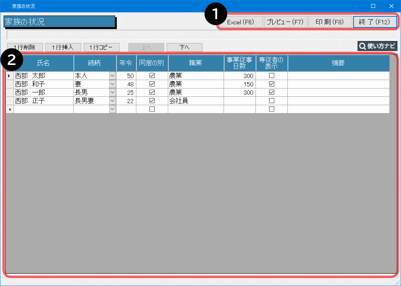Image resolution: width=401 pixels, height=286 pixels.
Task: Open プレビュー (F7) print preview
Action: coord(285,22)
